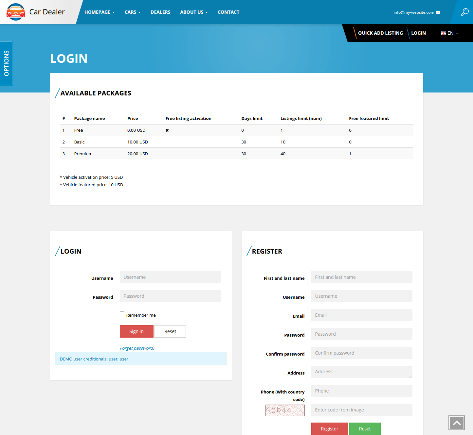This screenshot has width=473, height=435.
Task: Toggle the Remember me checkbox
Action: pyautogui.click(x=122, y=313)
